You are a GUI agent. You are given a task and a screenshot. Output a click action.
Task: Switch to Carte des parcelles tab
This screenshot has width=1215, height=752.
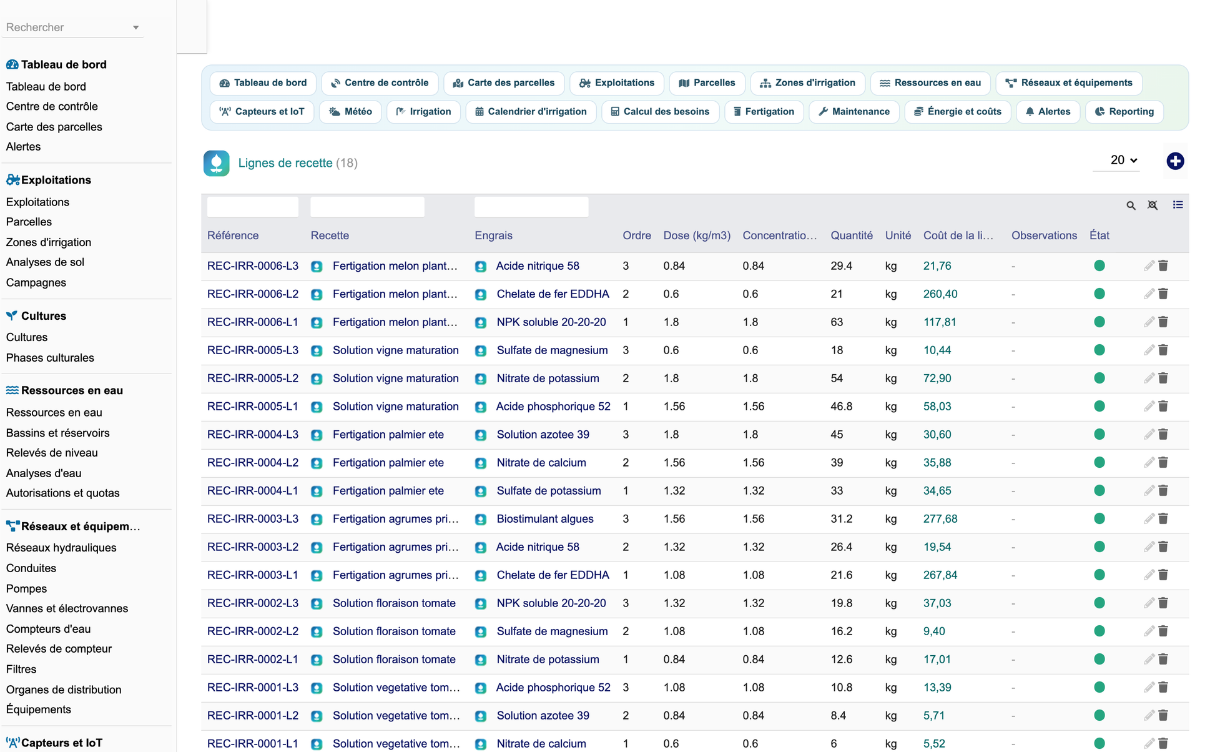coord(504,83)
